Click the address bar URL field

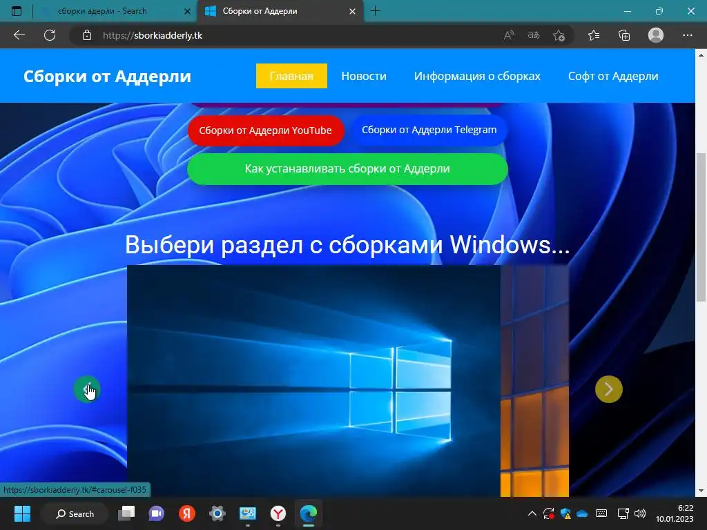pyautogui.click(x=289, y=35)
